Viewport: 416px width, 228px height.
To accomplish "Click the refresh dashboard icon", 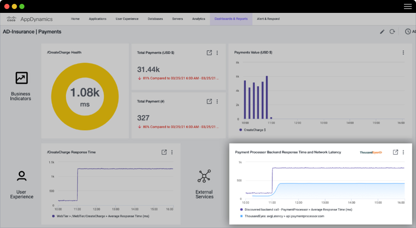I will [x=392, y=32].
